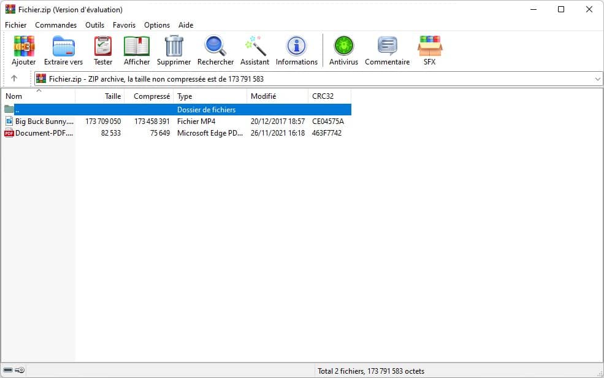The image size is (604, 378).
Task: Click the archive icon in the address bar
Action: [x=41, y=79]
